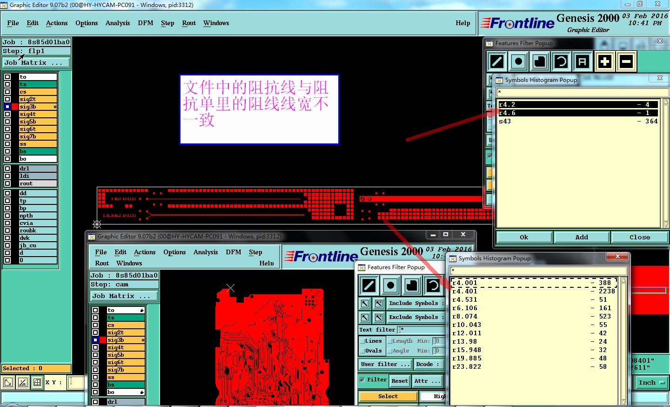Click the origin marker on the main canvas

click(x=97, y=224)
